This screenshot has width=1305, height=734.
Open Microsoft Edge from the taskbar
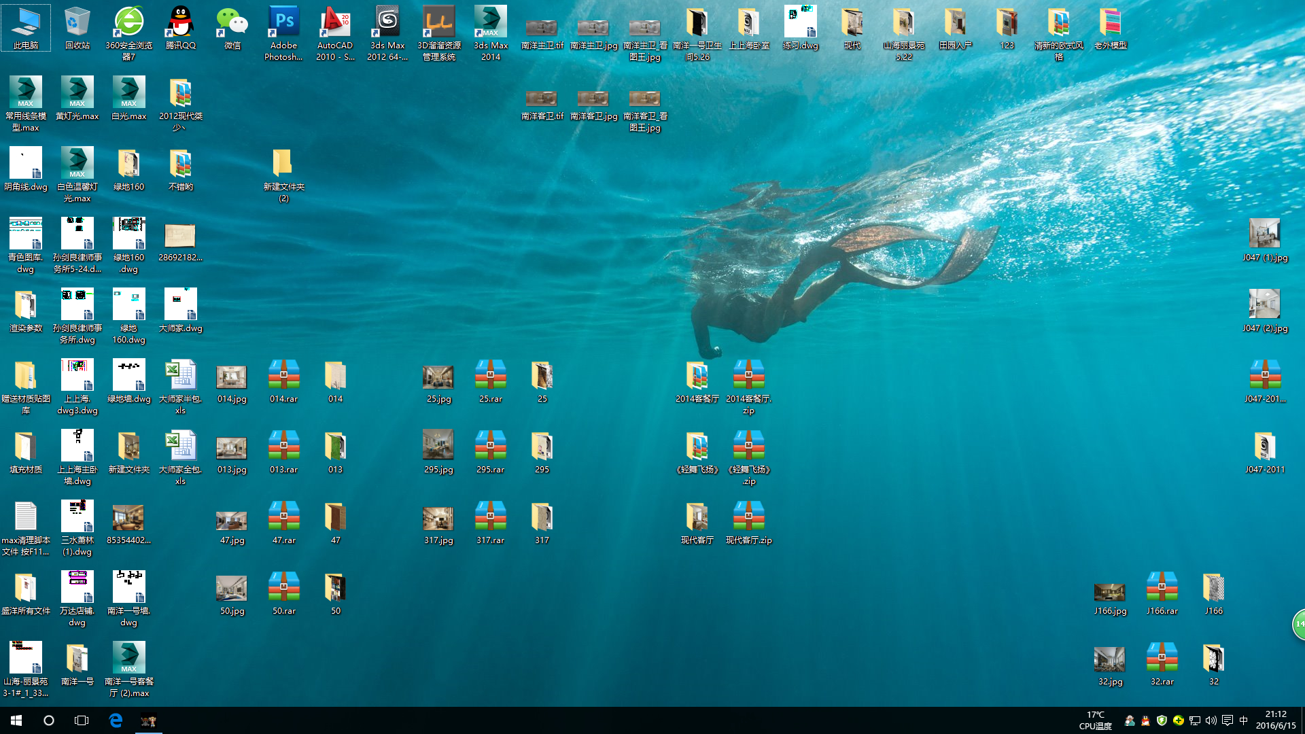click(116, 720)
